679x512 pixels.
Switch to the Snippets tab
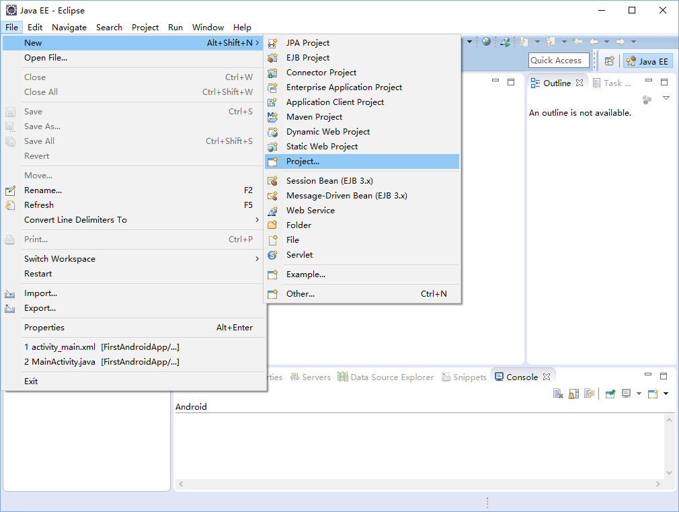pos(465,377)
